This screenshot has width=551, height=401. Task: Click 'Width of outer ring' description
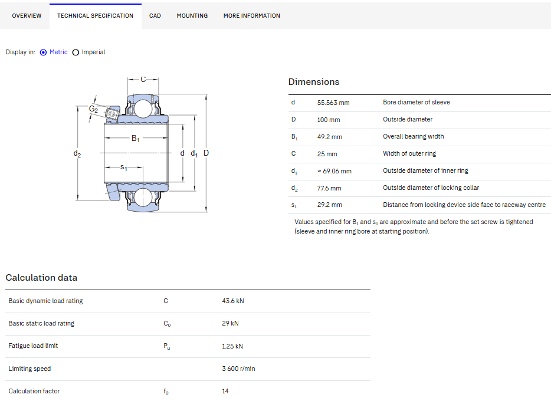(x=409, y=153)
